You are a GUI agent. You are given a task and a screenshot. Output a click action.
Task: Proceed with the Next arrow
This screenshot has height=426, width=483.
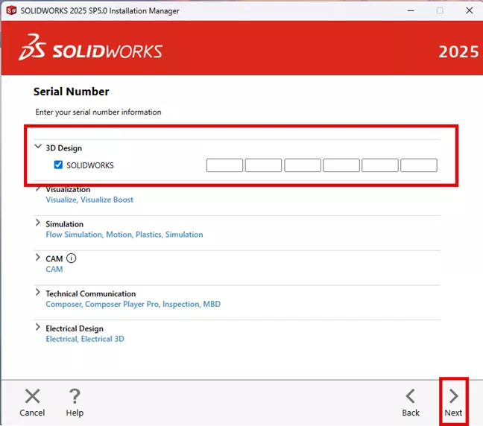coord(453,396)
